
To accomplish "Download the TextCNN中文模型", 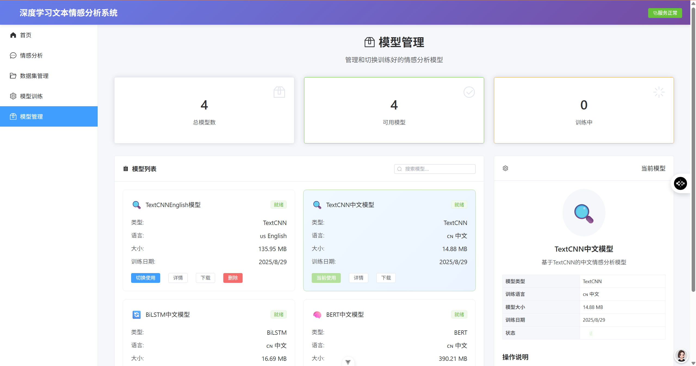I will tap(386, 278).
